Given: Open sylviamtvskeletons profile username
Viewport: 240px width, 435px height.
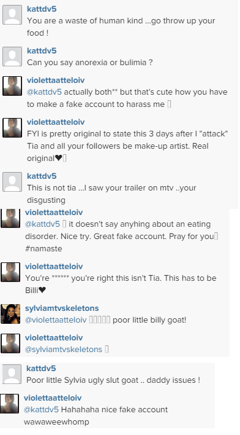Looking at the screenshot, I should click(x=62, y=308).
